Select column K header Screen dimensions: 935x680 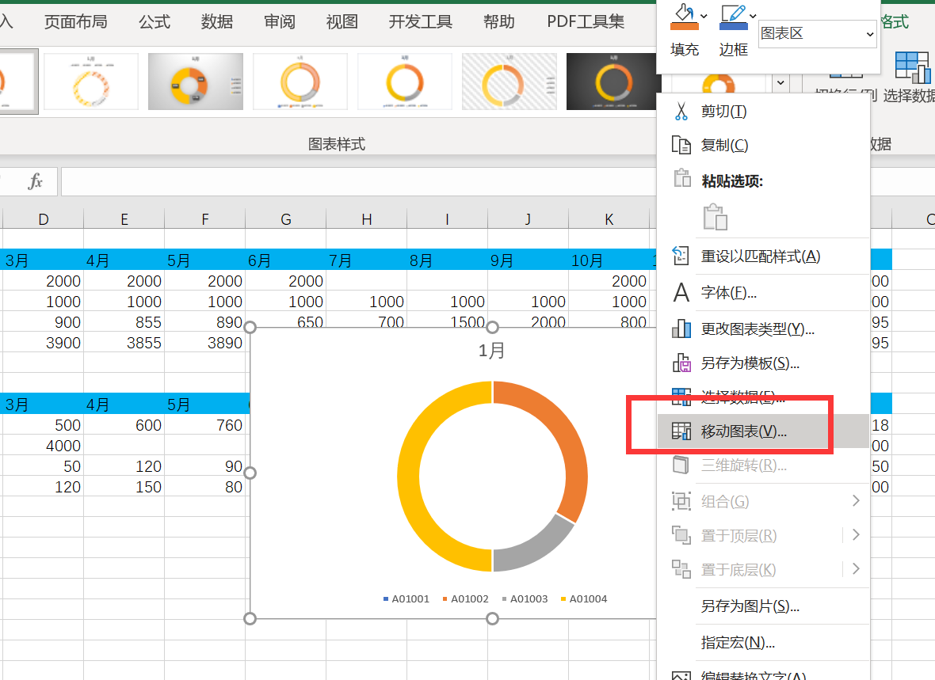pos(609,219)
